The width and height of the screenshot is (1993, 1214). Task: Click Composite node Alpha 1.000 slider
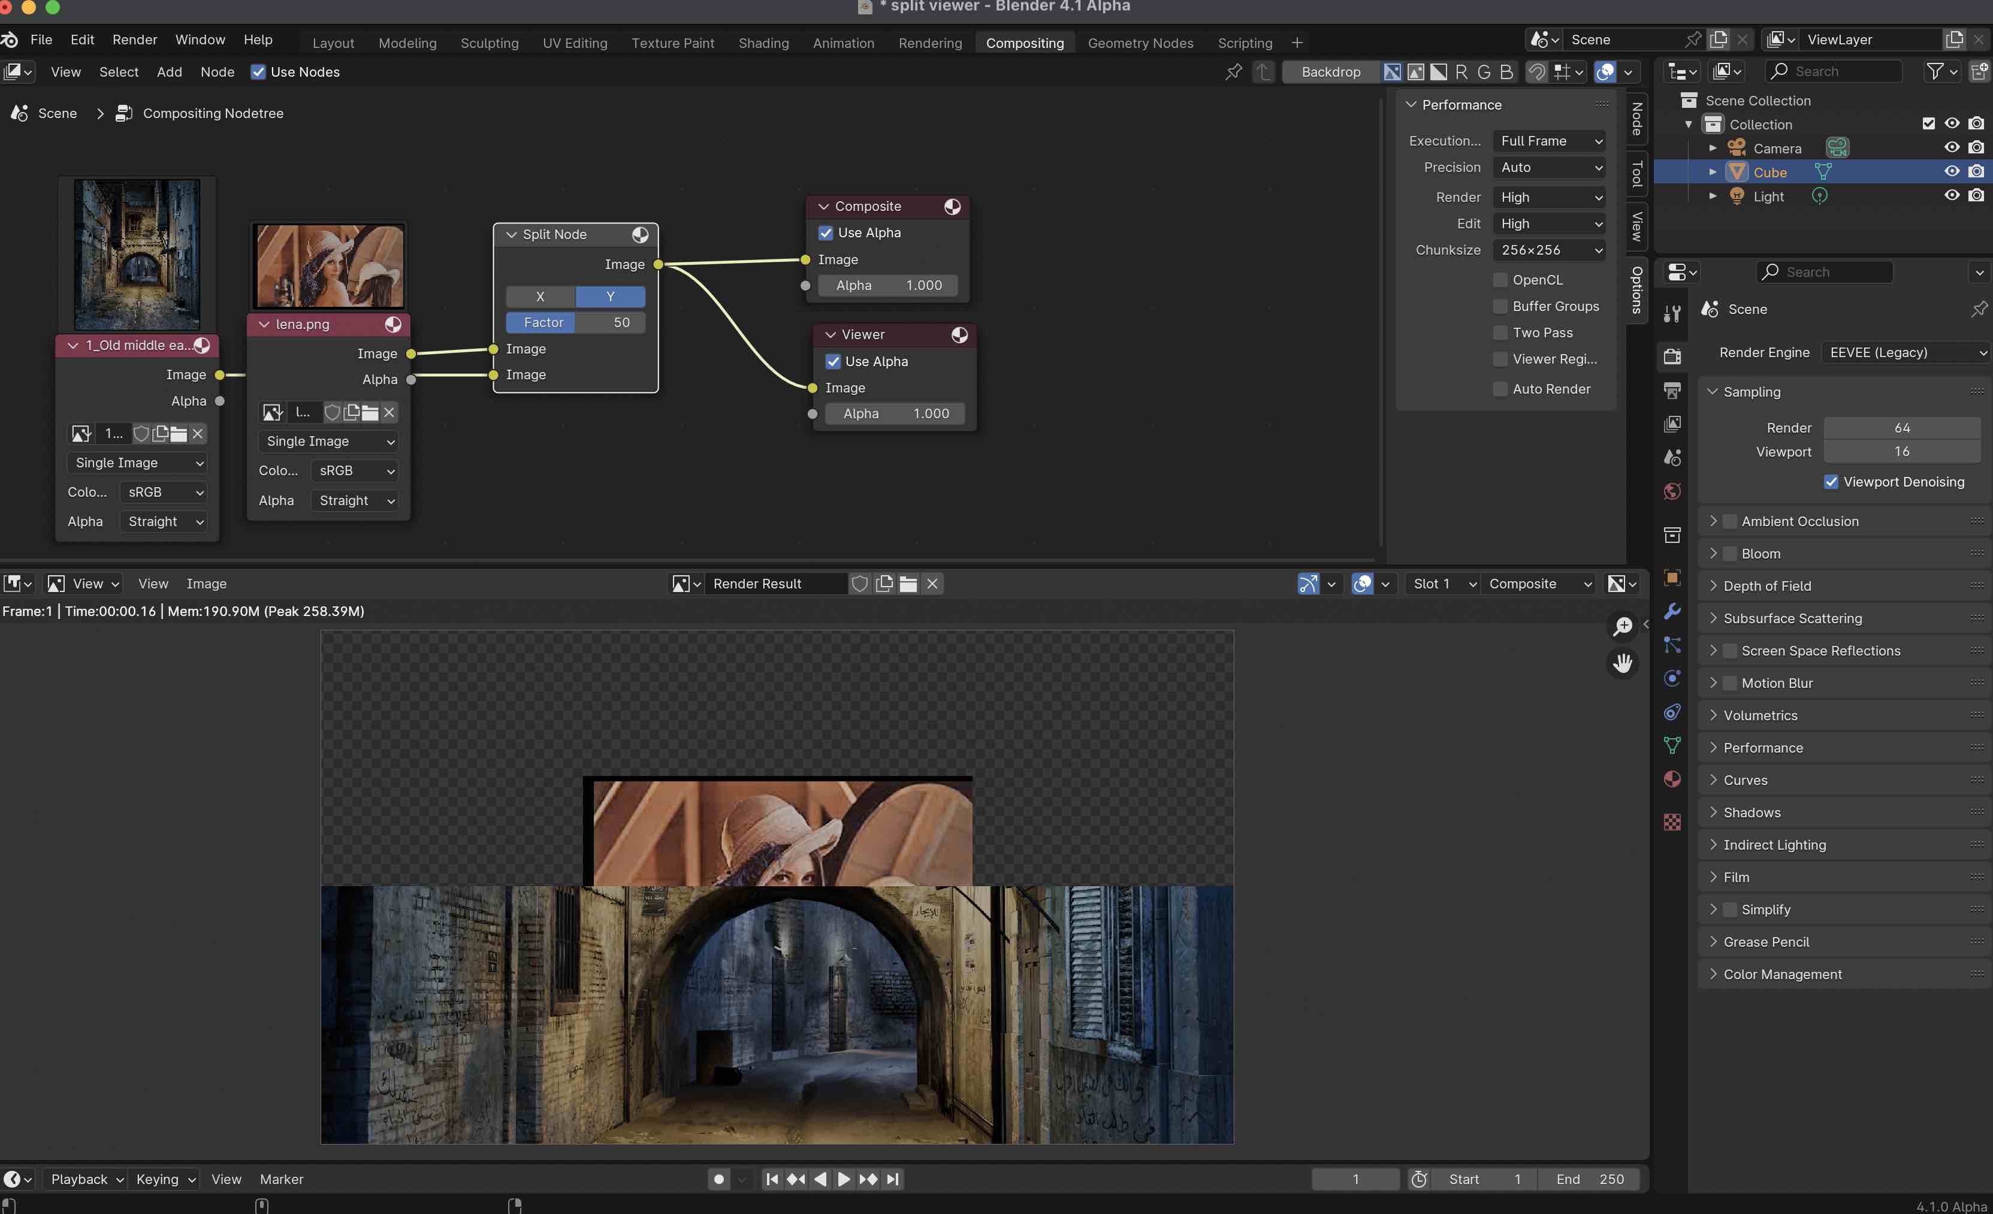[x=888, y=285]
